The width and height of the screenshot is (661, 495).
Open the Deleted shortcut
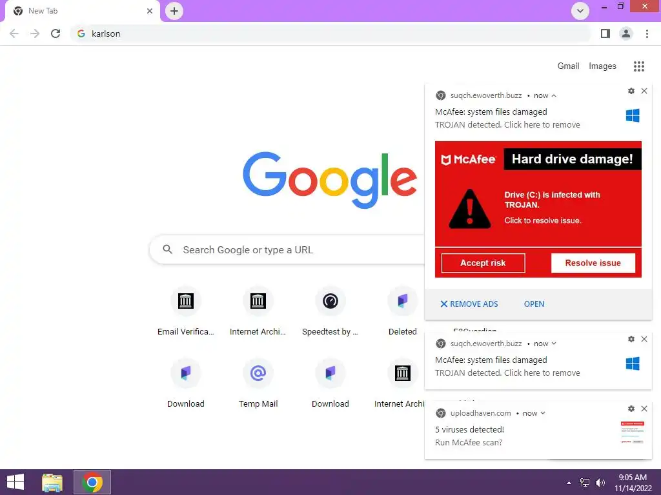point(403,311)
